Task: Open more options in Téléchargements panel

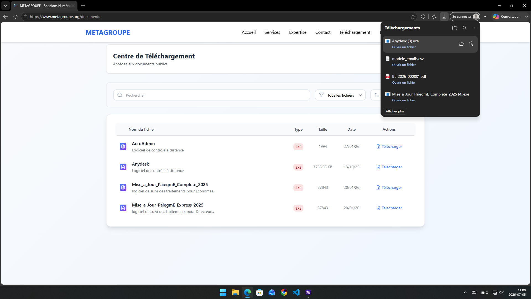Action: pyautogui.click(x=475, y=28)
